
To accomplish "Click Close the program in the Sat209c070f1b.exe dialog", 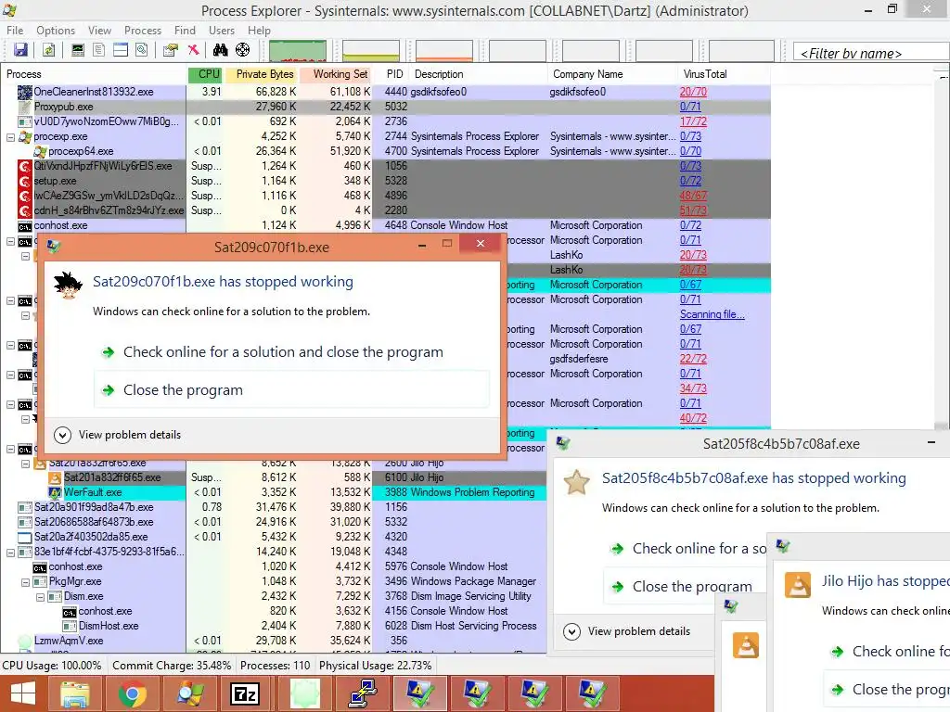I will (x=292, y=390).
